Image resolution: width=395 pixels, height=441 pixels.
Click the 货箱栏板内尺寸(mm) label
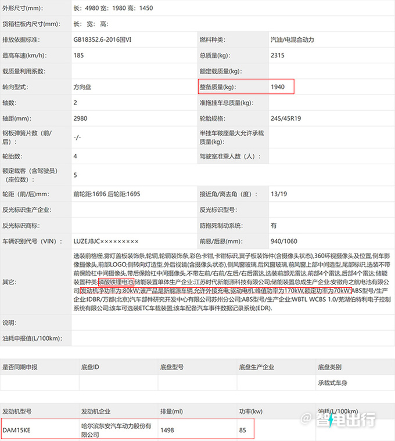[x=31, y=24]
